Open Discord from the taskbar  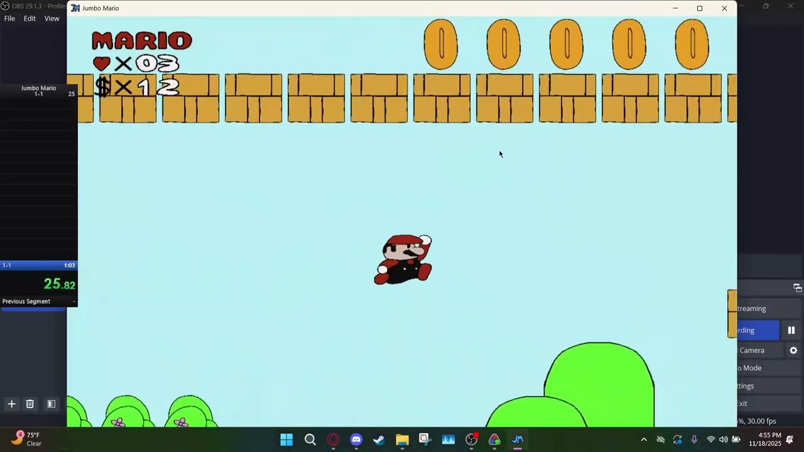pos(356,439)
